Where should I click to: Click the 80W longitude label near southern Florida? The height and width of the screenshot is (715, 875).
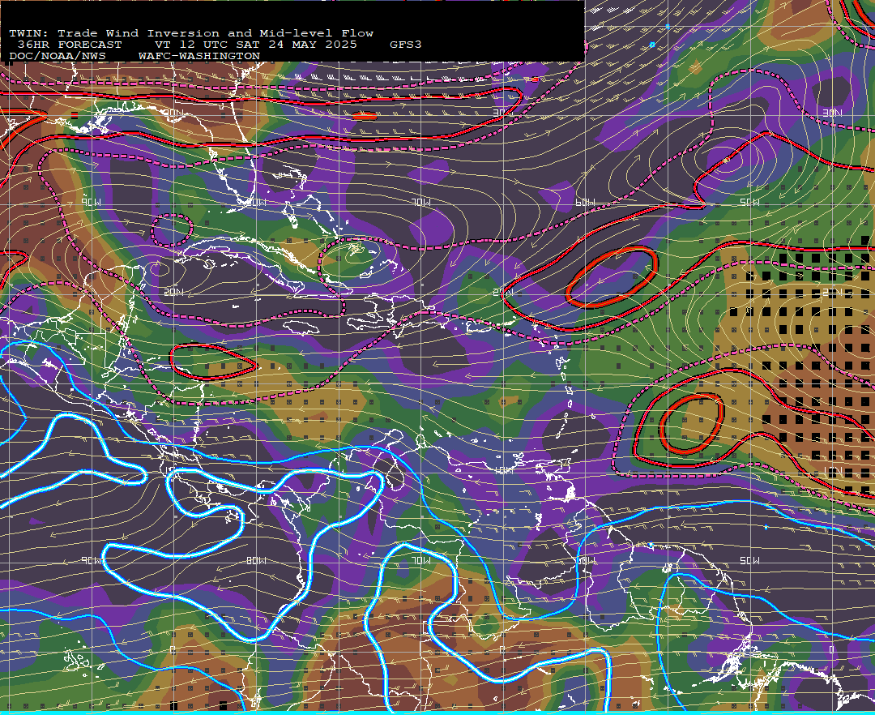[x=256, y=203]
